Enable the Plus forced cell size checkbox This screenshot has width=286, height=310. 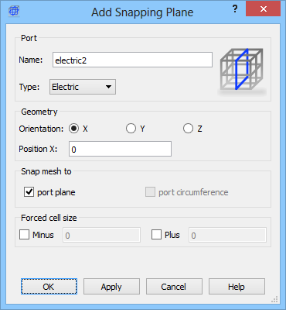[x=156, y=235]
